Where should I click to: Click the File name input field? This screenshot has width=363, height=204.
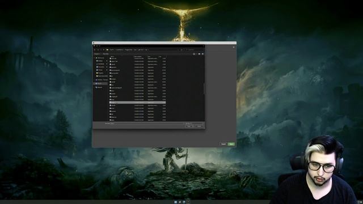point(147,124)
